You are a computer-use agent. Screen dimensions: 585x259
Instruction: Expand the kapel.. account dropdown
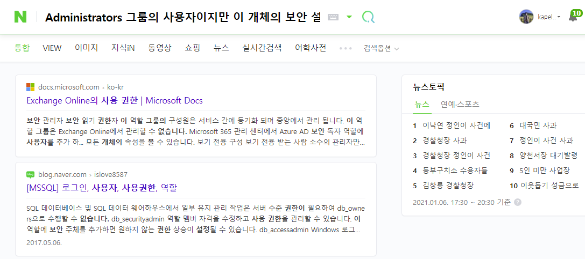(x=549, y=17)
